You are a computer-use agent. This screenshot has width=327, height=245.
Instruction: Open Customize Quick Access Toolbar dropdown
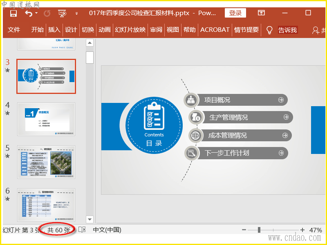point(76,13)
